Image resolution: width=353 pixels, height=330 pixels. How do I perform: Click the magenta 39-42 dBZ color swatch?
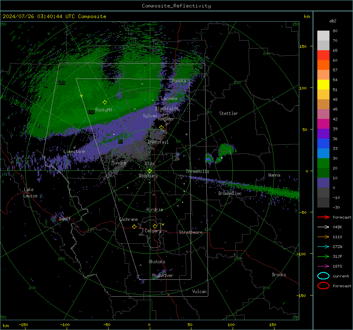coord(323,124)
